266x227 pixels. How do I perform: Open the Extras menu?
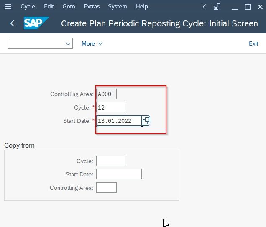(x=92, y=6)
